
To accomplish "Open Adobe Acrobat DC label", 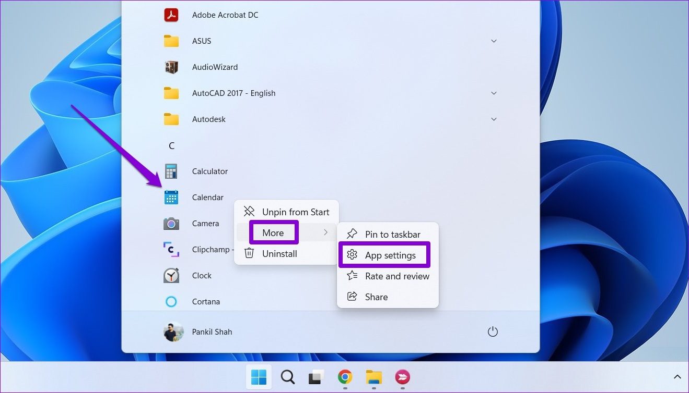I will coord(225,15).
